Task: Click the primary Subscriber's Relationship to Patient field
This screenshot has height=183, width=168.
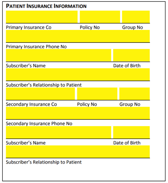Action: click(x=78, y=75)
